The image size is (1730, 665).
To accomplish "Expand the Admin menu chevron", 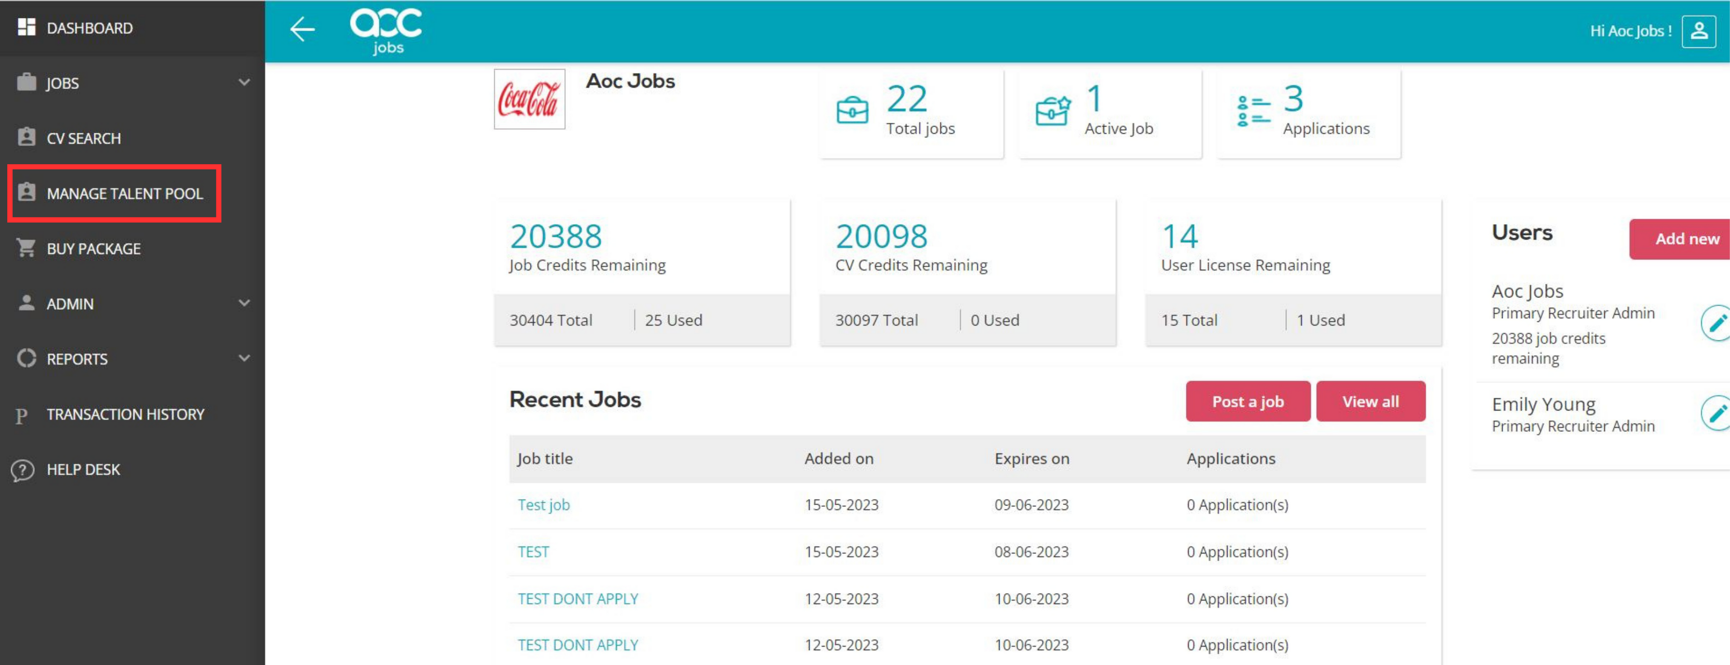I will 244,303.
